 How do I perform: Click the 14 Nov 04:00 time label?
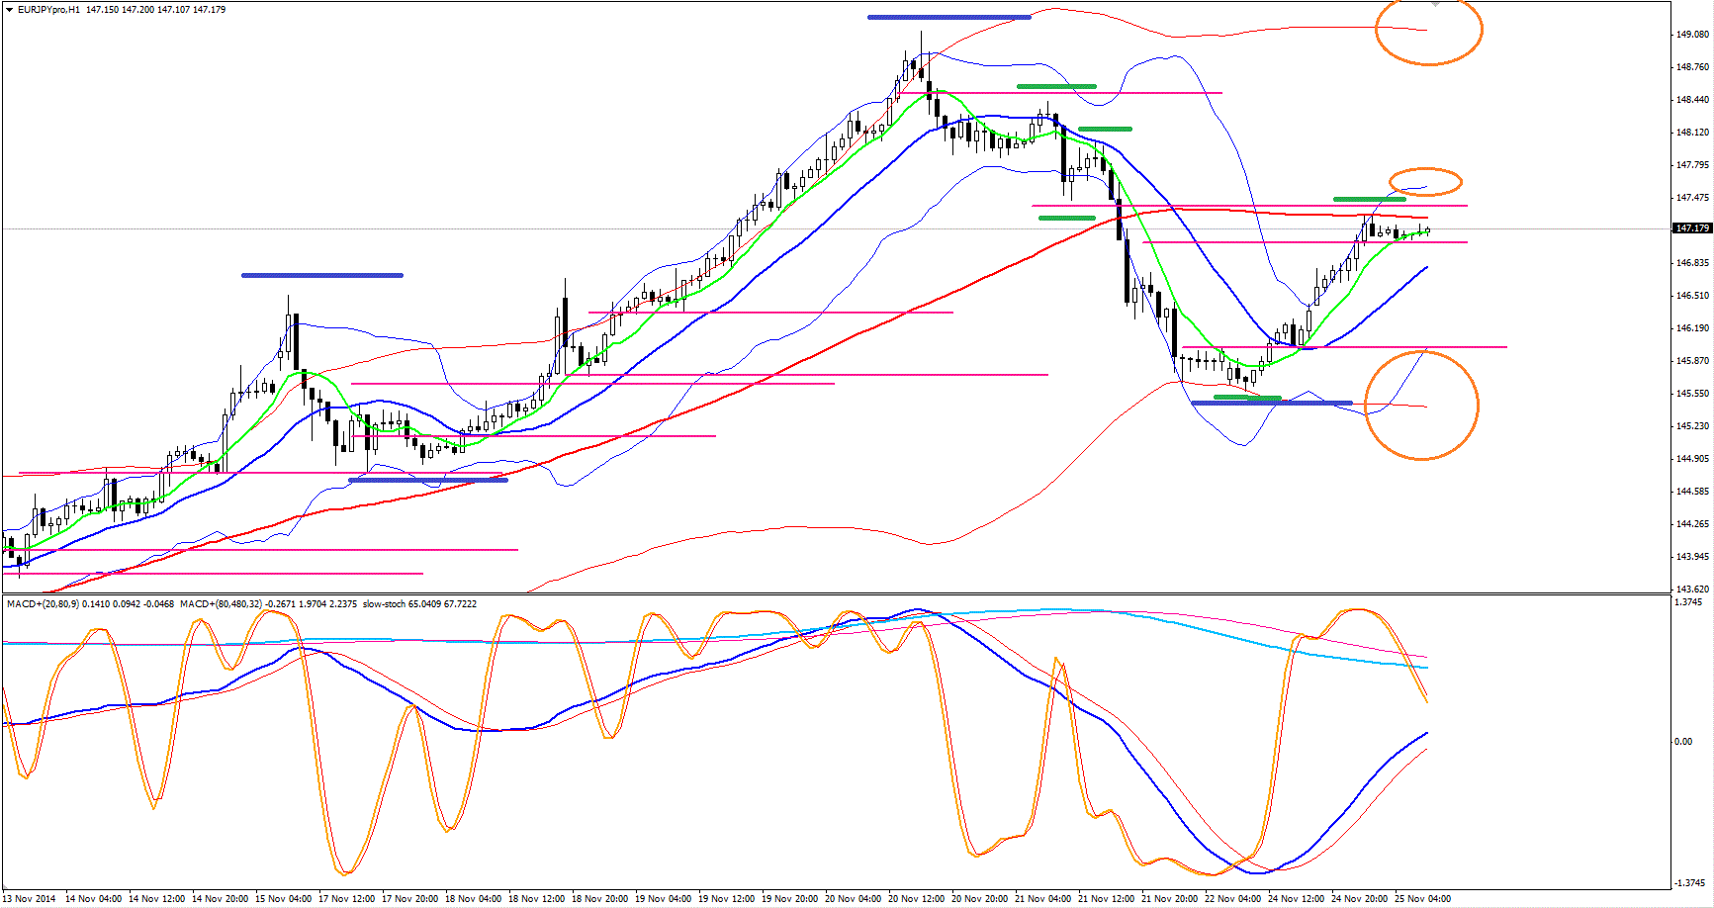tap(93, 899)
